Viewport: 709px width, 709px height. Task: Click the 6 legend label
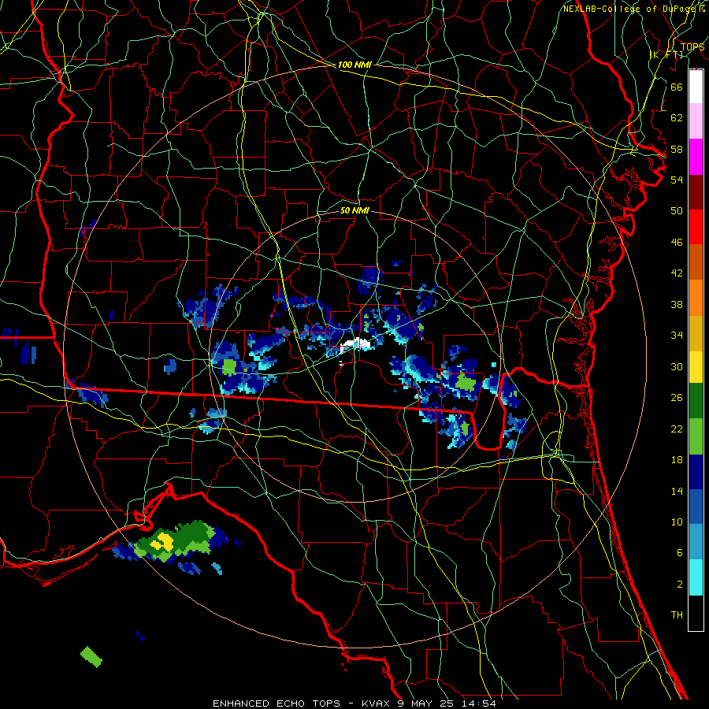pyautogui.click(x=679, y=553)
